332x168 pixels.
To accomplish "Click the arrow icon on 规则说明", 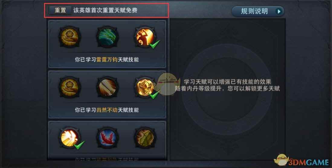I will point(279,11).
